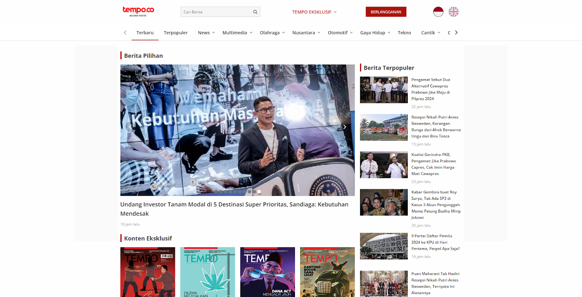
Task: Expand the Multimedia menu
Action: pos(237,33)
